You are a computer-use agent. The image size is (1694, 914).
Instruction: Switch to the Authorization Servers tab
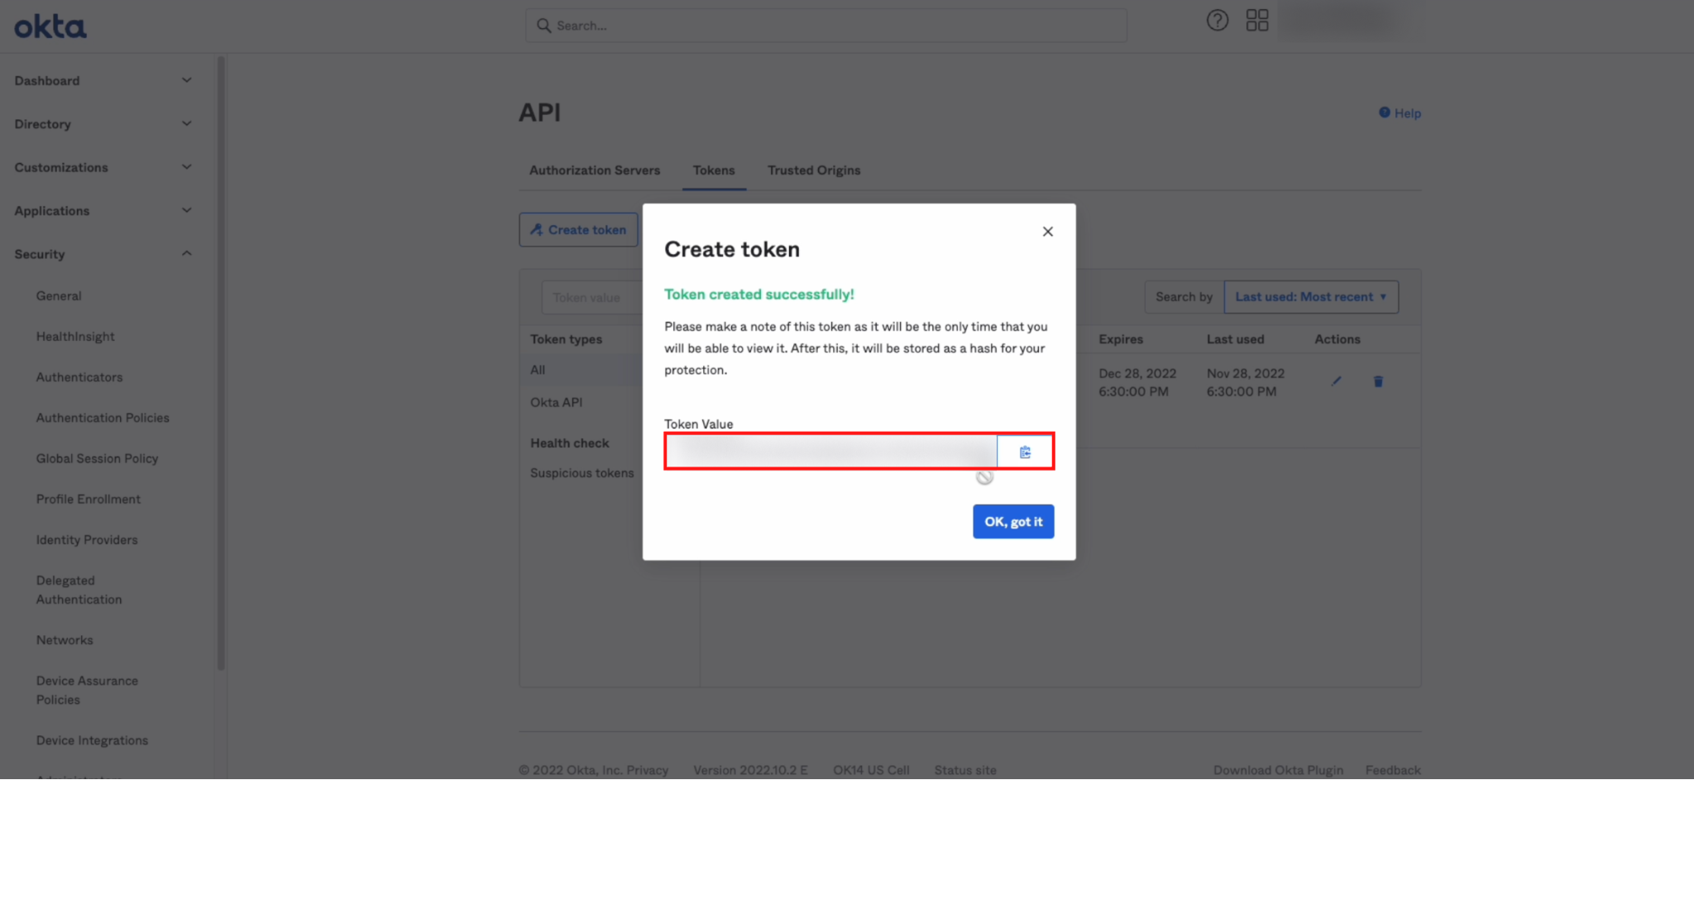click(594, 170)
